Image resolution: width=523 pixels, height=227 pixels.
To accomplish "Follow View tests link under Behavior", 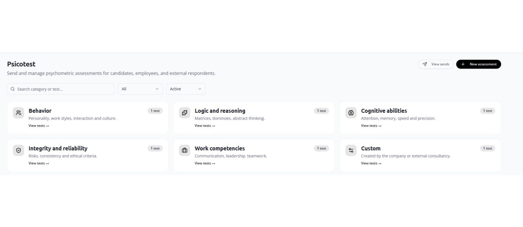I will point(39,126).
